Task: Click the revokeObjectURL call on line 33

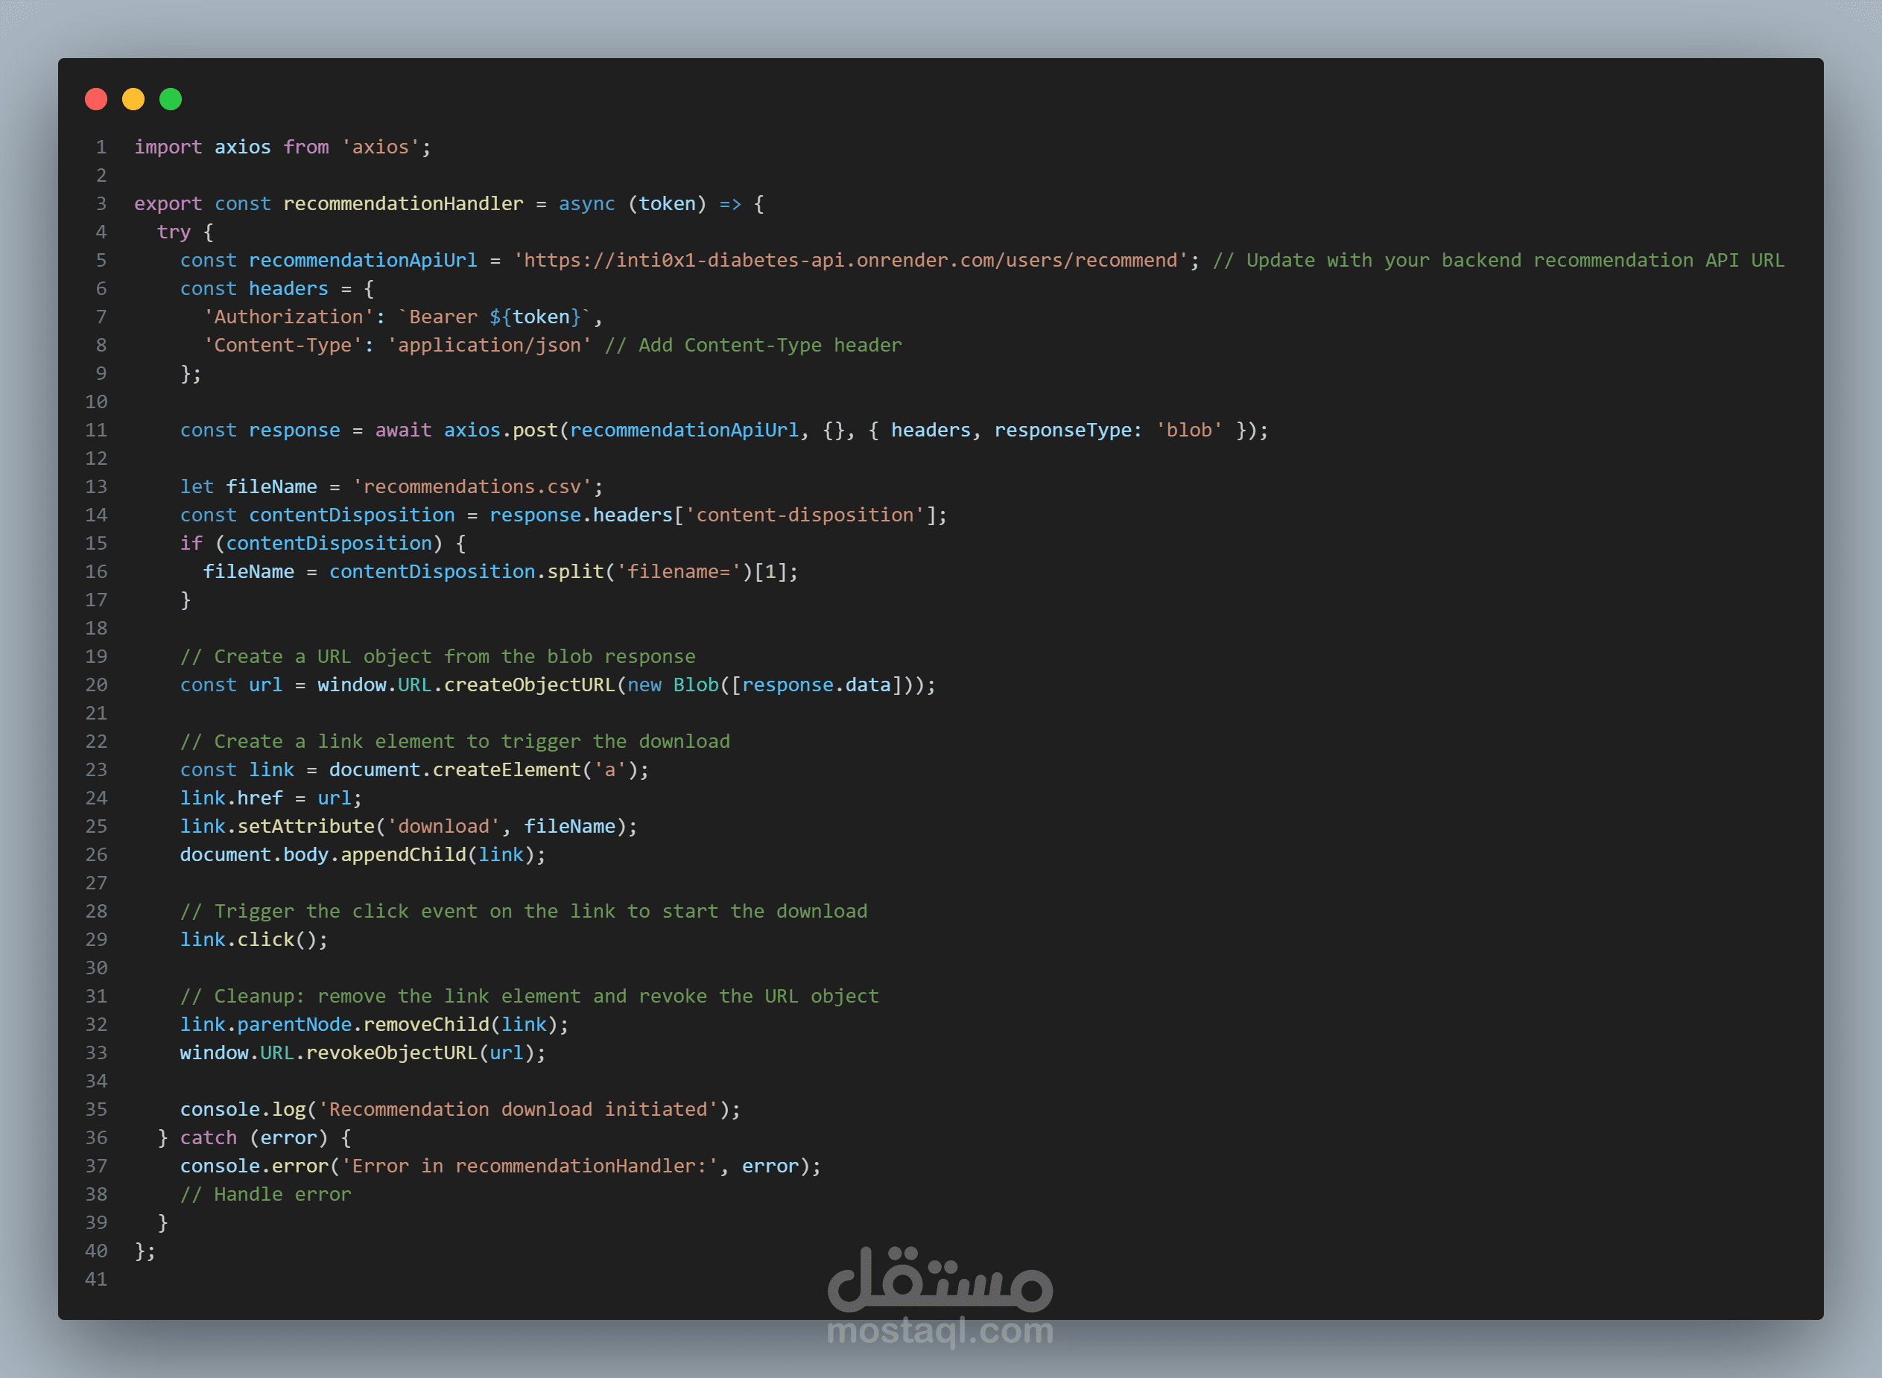Action: [x=391, y=1052]
